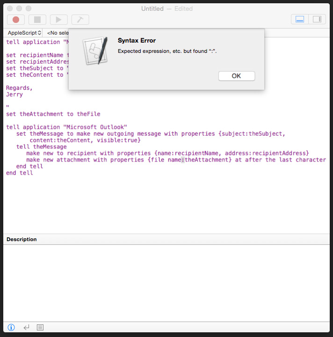Click the Syntax Error heading text
333x337 pixels.
(137, 40)
